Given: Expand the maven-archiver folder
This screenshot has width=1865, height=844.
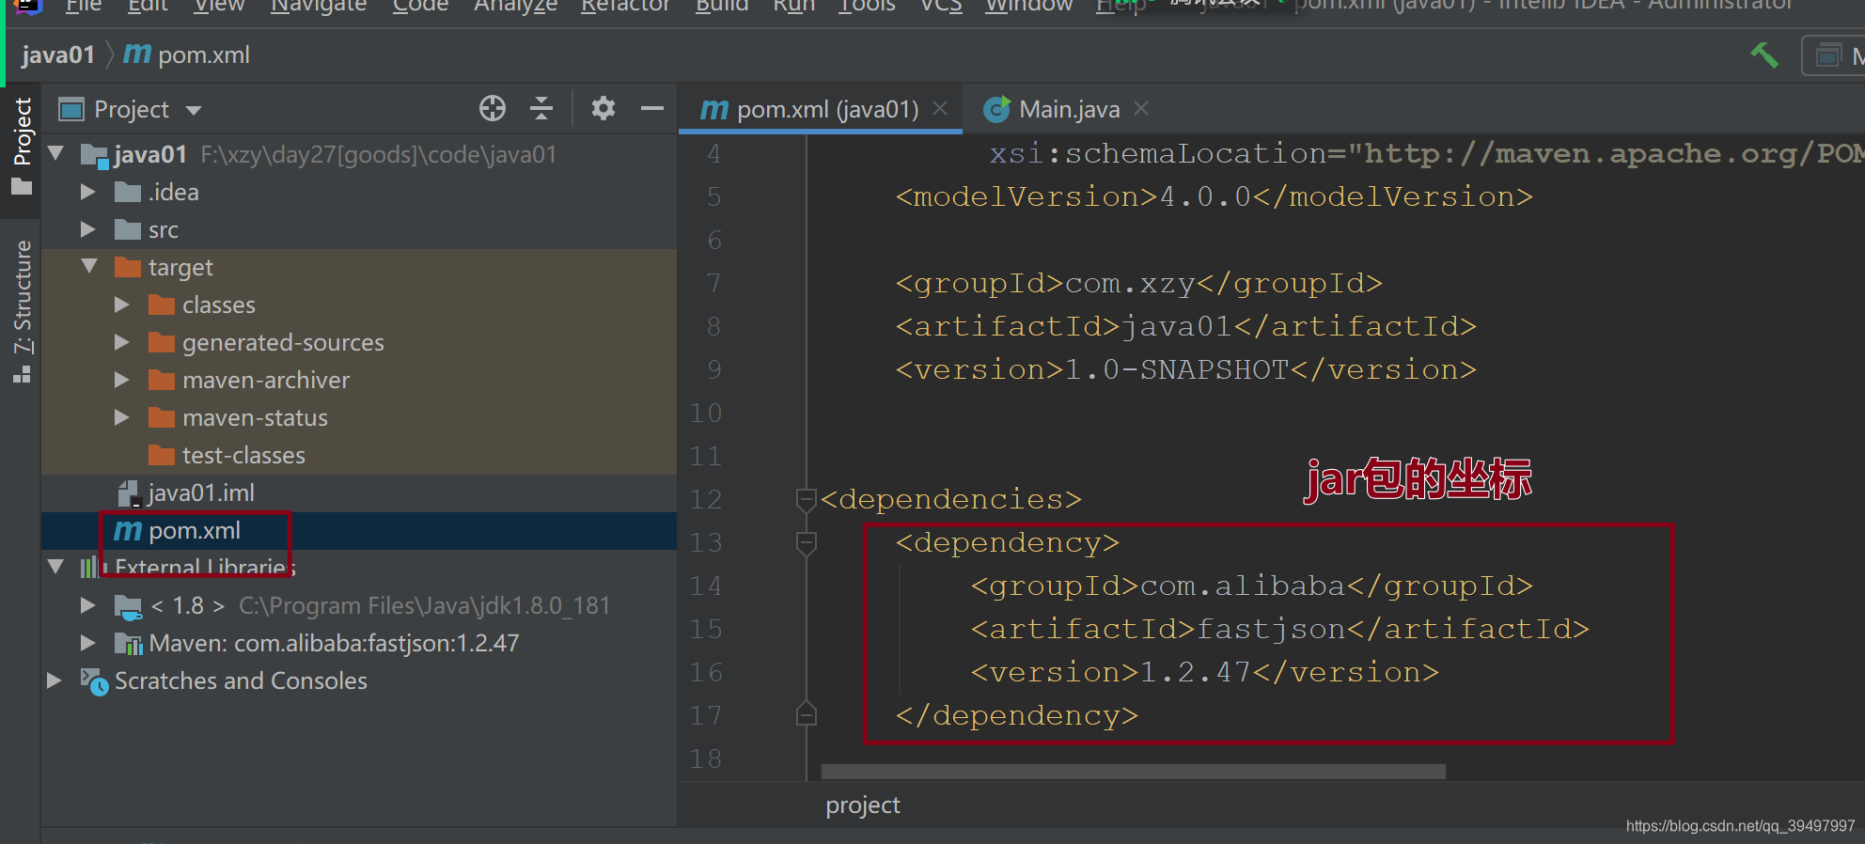Looking at the screenshot, I should pos(122,380).
